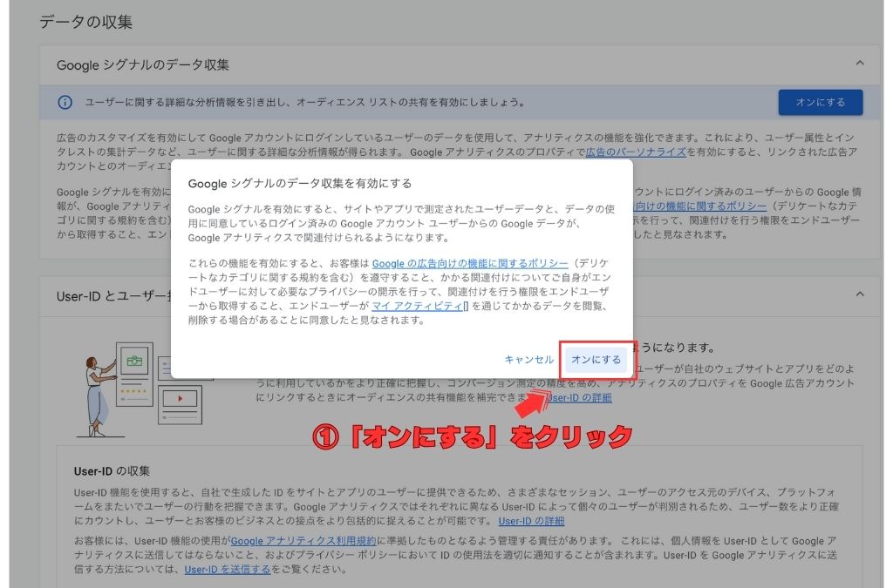Collapse the Google シグナルのデータ収集 section chevron
The width and height of the screenshot is (893, 588).
[860, 64]
